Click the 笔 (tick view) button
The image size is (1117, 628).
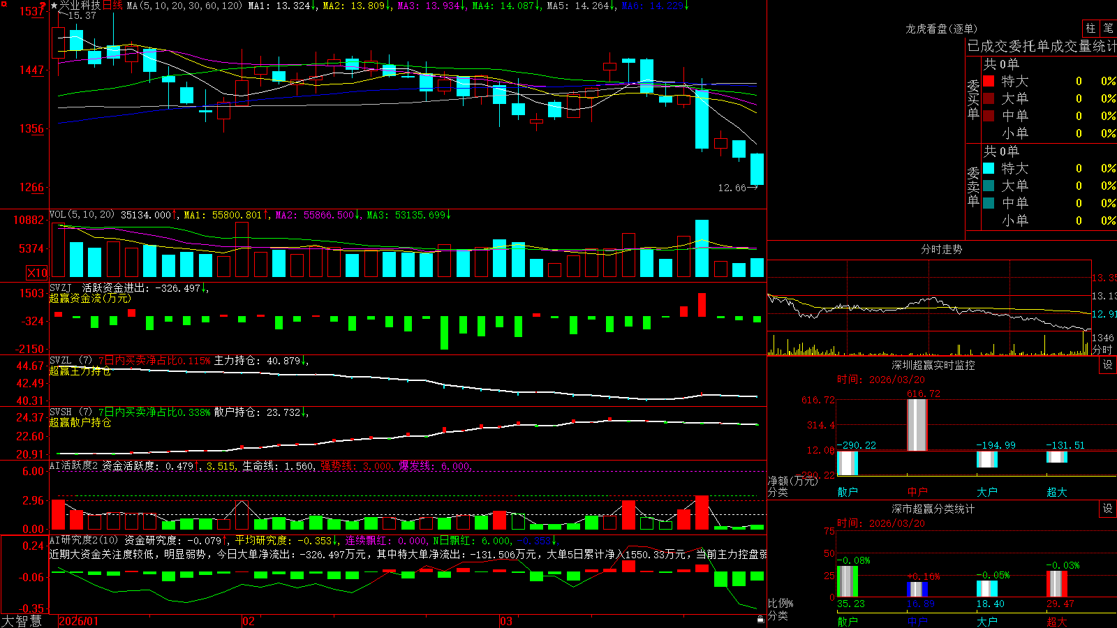1108,29
